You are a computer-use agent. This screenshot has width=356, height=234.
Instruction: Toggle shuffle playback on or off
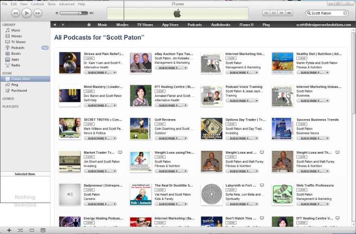point(20,229)
